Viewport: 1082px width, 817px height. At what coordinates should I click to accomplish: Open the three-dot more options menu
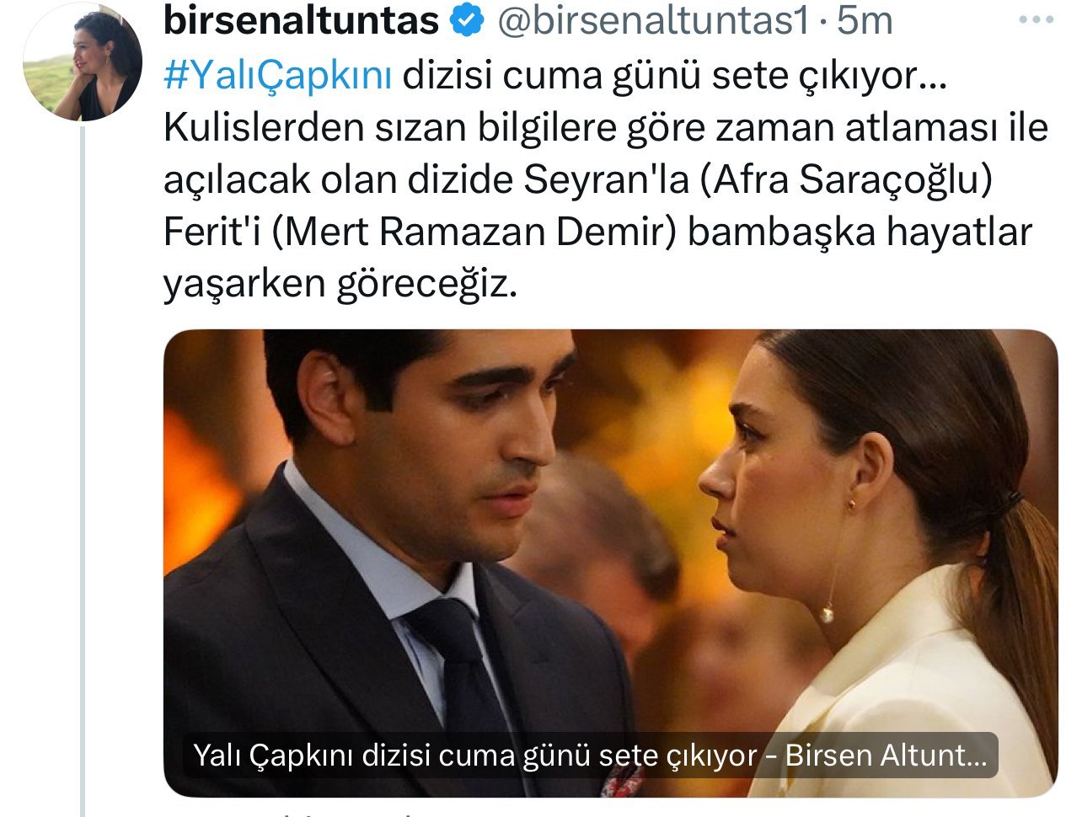coord(1036,20)
